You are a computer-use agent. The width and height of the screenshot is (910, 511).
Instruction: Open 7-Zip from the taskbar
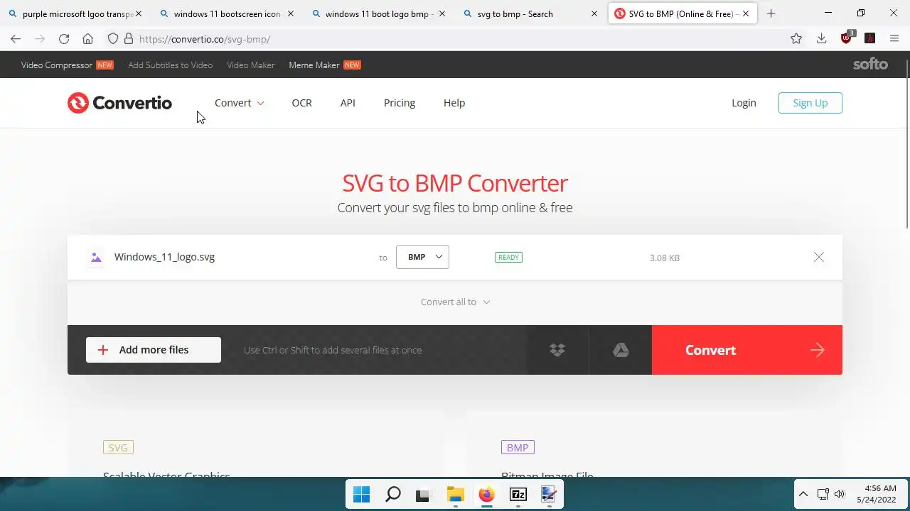click(x=518, y=495)
